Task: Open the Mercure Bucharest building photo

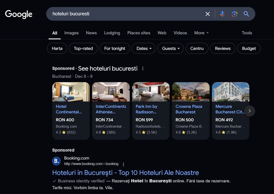Action: coord(231,92)
